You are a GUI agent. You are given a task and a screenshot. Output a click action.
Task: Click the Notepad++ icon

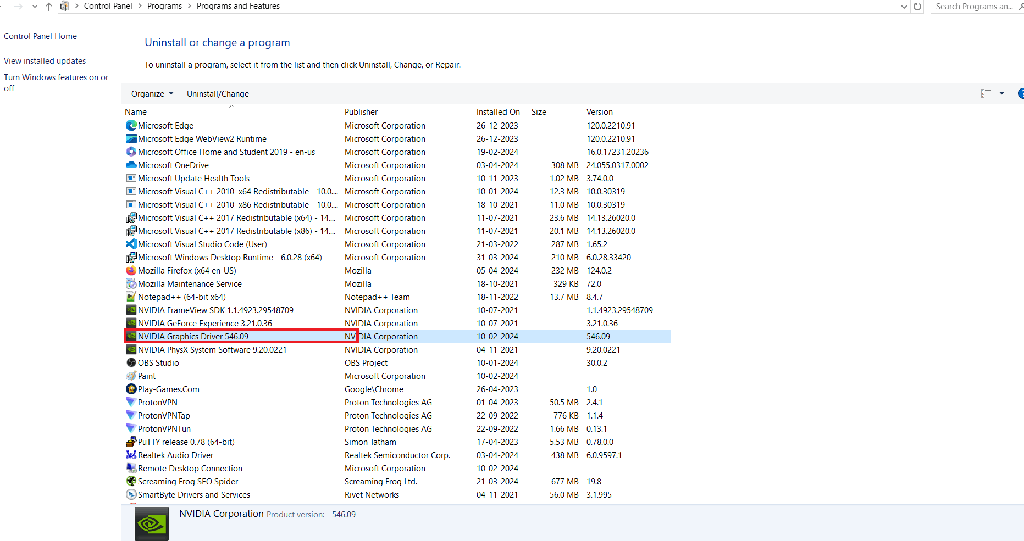pos(131,297)
